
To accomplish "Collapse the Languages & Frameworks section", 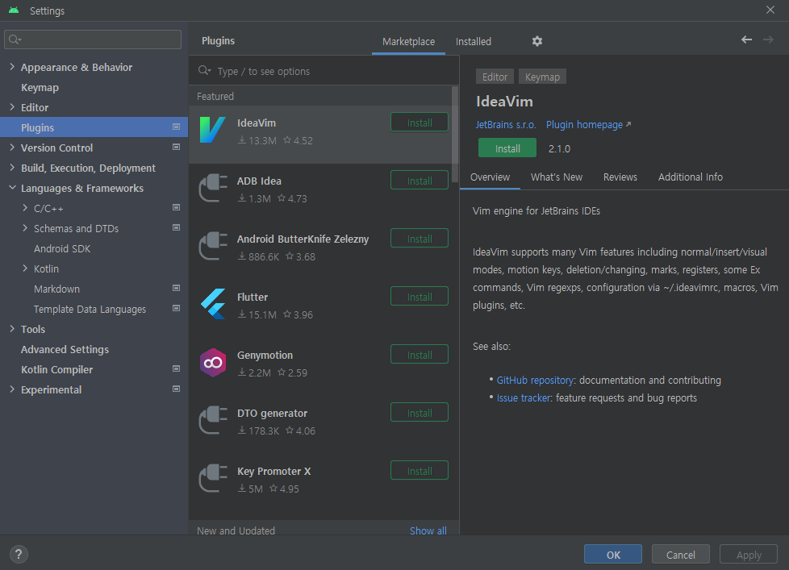I will coord(12,188).
